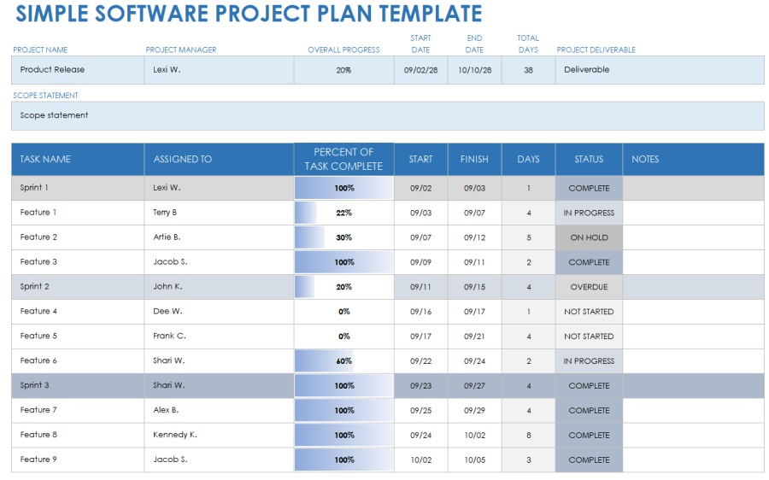The width and height of the screenshot is (769, 480).
Task: Click the PERCENT OF TASK COMPLETE header
Action: pos(343,159)
